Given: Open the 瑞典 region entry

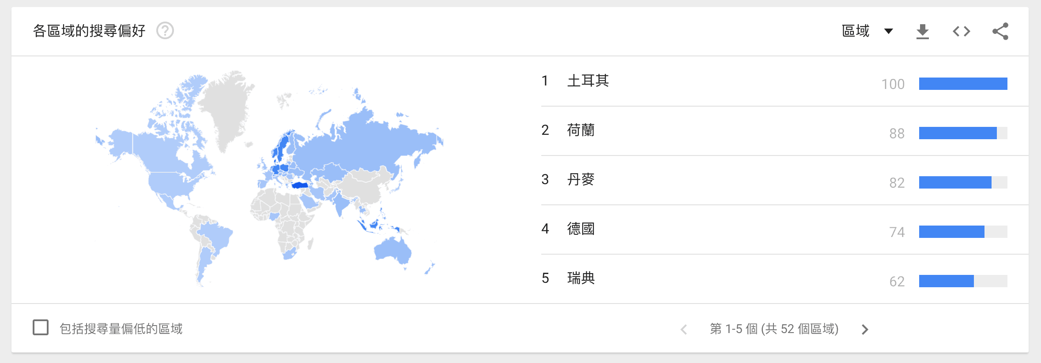Looking at the screenshot, I should (581, 278).
